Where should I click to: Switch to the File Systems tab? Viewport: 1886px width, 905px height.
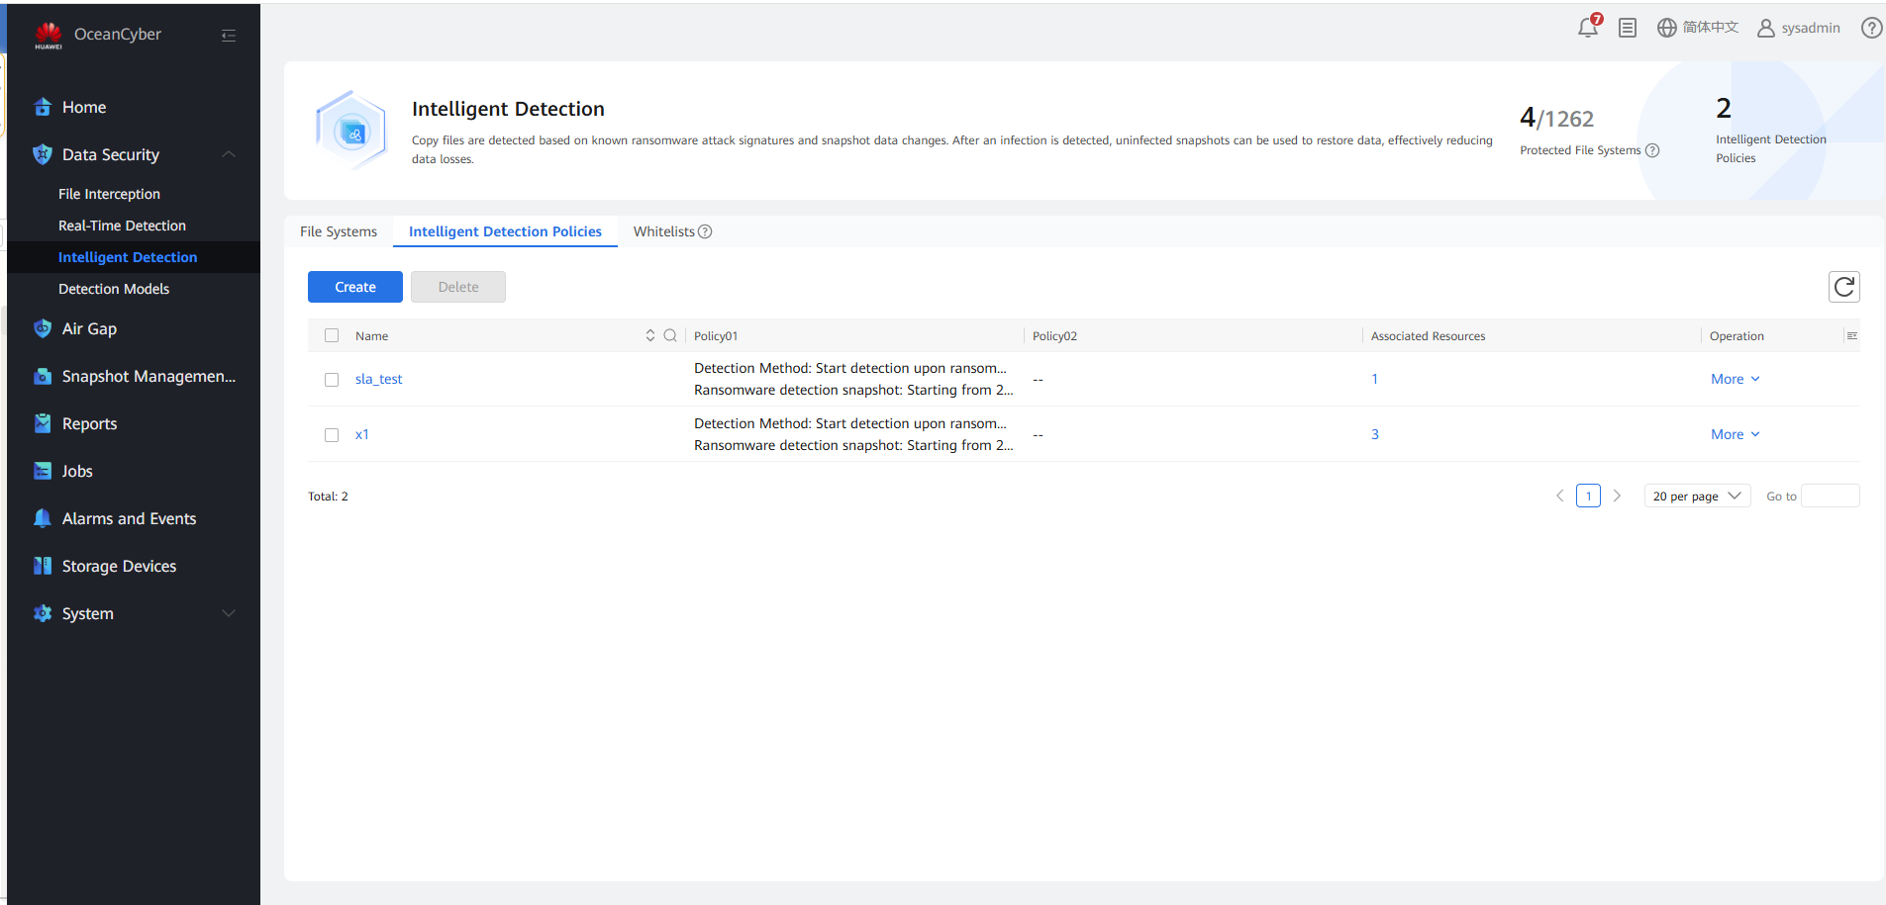click(339, 231)
